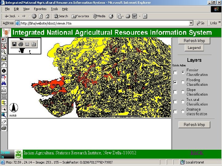Set Flooding Classification as active layer
This screenshot has width=222, height=166.
[x=183, y=82]
